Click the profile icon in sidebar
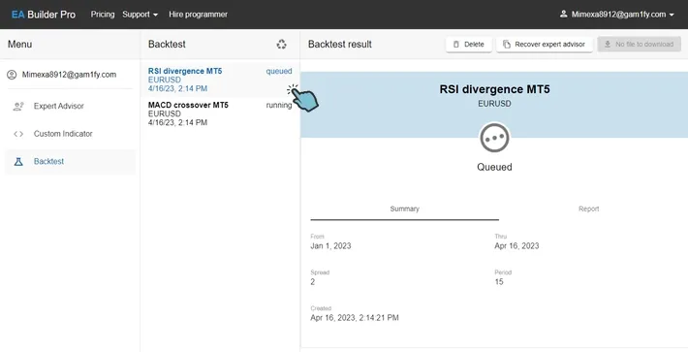The height and width of the screenshot is (352, 688). [x=12, y=75]
